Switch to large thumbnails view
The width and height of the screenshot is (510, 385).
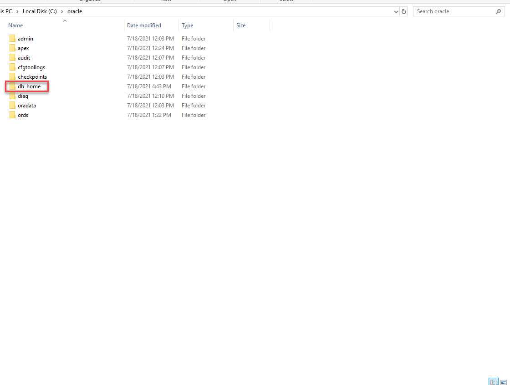[504, 381]
